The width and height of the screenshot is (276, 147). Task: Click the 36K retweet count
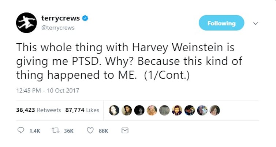69,131
